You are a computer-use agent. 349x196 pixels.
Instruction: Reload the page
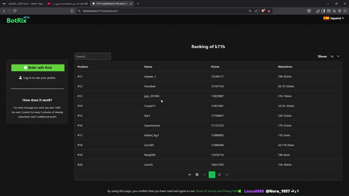click(15, 11)
